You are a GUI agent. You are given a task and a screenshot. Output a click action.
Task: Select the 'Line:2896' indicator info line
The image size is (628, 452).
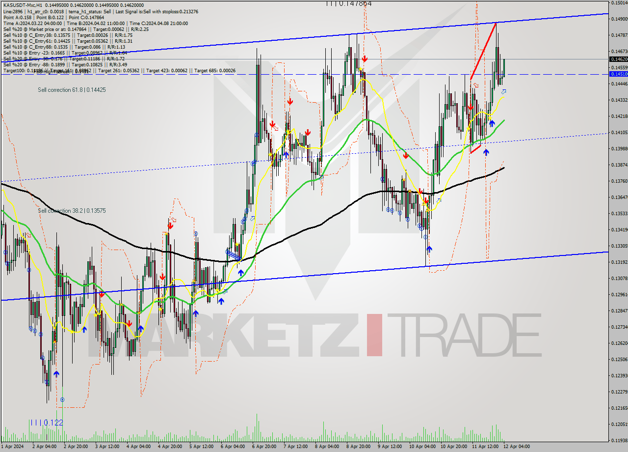point(101,11)
